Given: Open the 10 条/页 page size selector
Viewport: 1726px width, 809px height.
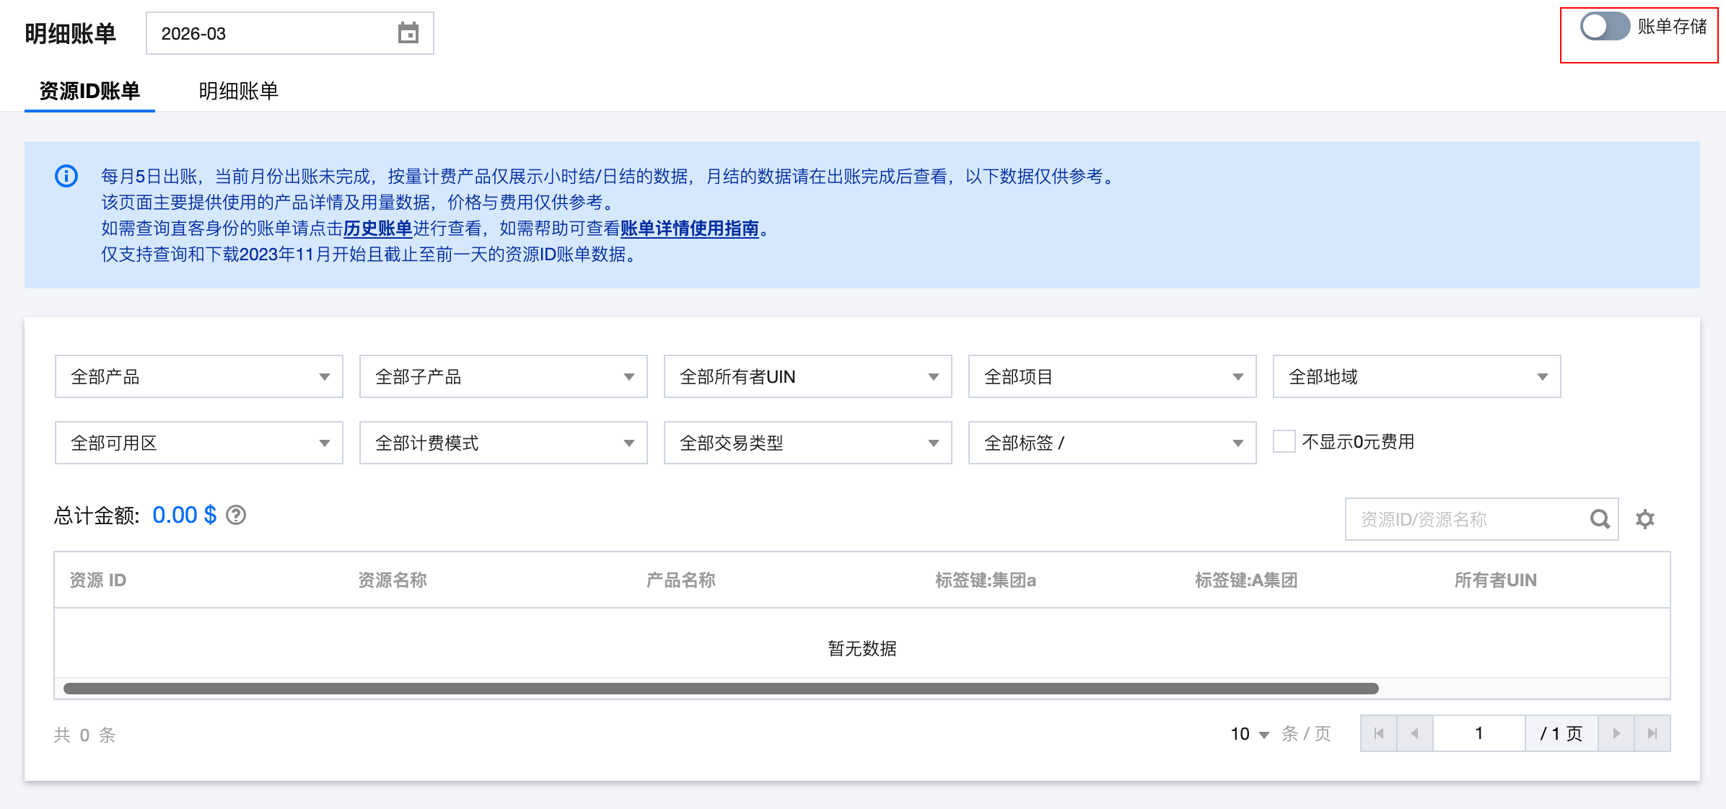Looking at the screenshot, I should (x=1249, y=734).
